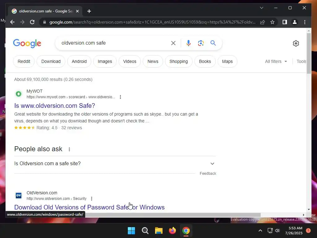Open the tab search dropdown

(261, 8)
